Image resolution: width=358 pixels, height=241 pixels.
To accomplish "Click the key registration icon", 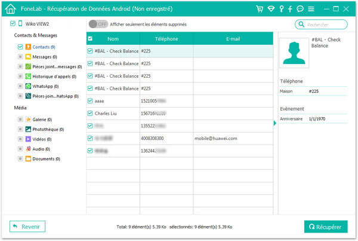I will [282, 9].
